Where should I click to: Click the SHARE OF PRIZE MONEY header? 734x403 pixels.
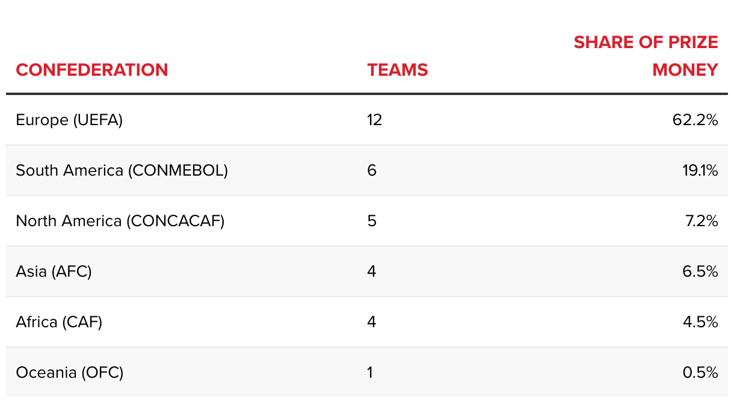[x=646, y=56]
